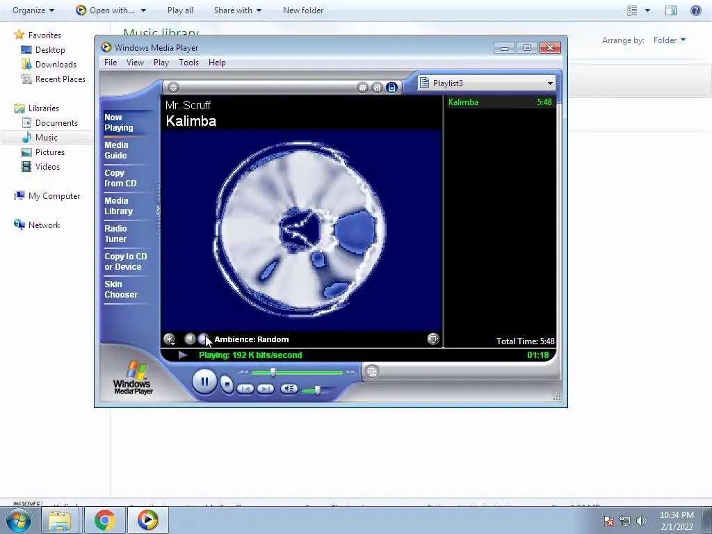Open the Playlist3 dropdown

point(550,83)
